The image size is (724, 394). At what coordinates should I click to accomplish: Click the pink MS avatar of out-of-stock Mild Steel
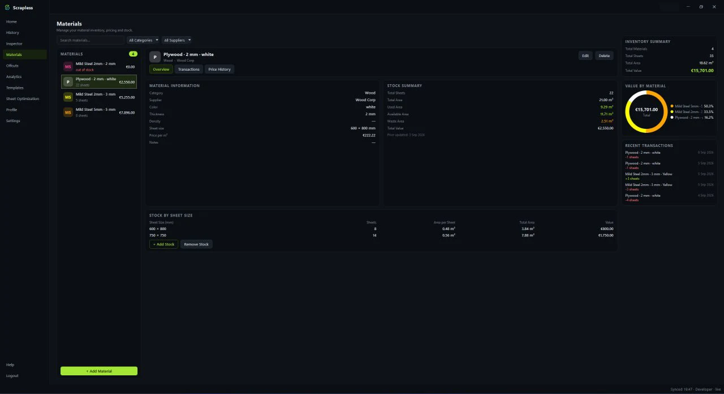pos(68,66)
